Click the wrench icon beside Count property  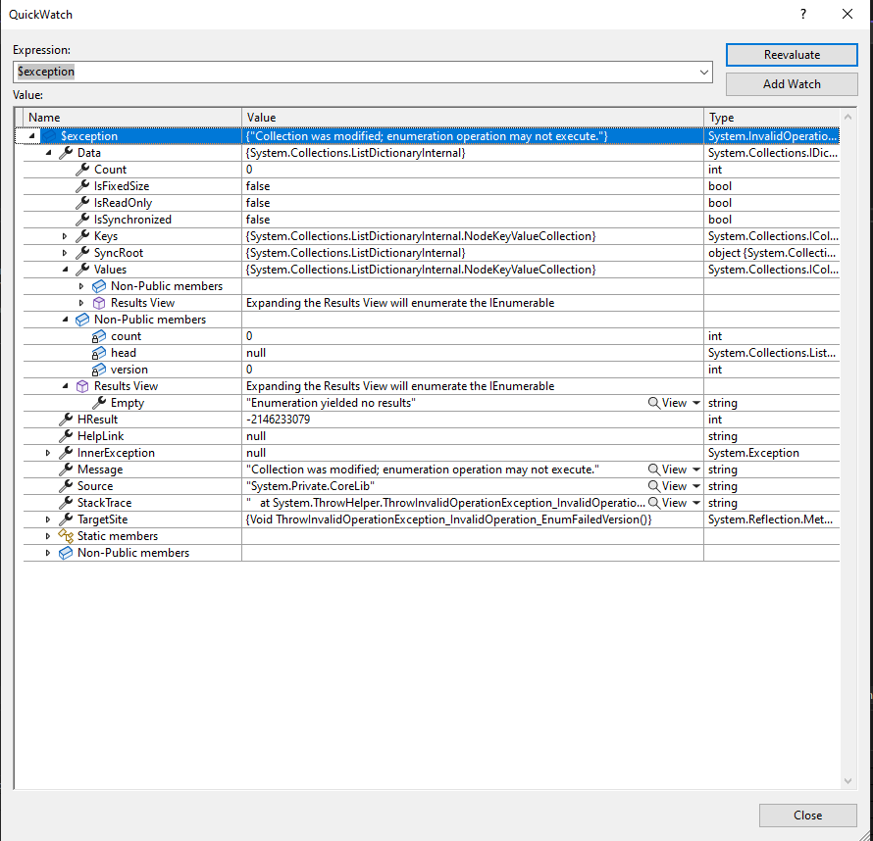[82, 169]
